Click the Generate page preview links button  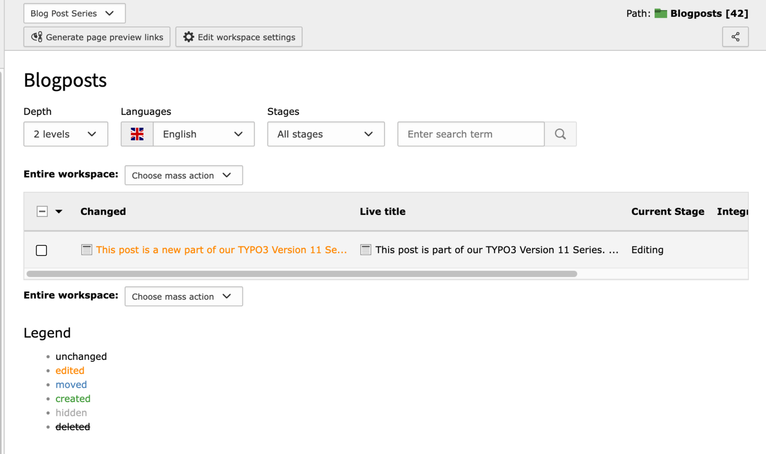click(97, 37)
